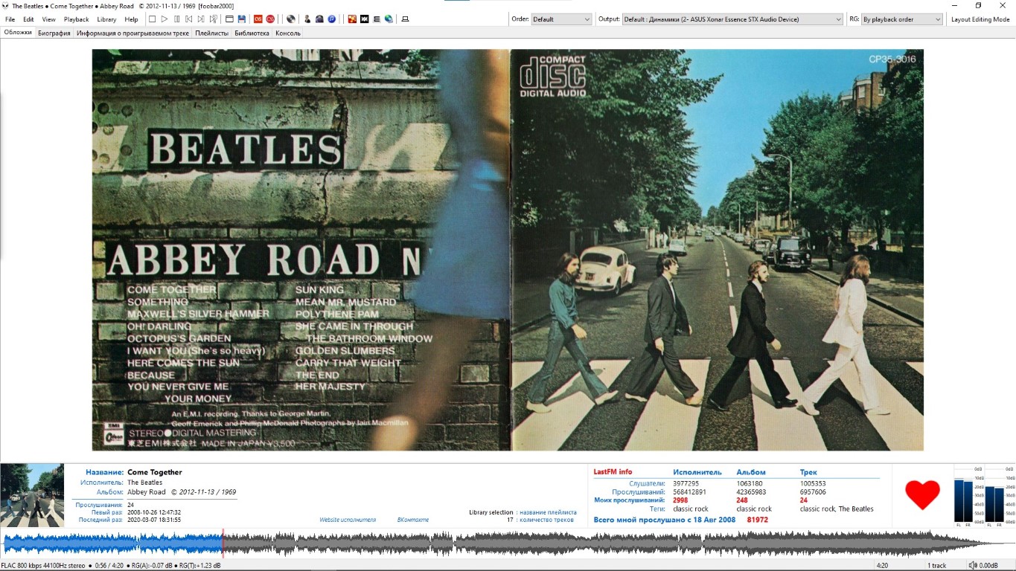Open the Library menu
The height and width of the screenshot is (571, 1016).
click(x=106, y=19)
